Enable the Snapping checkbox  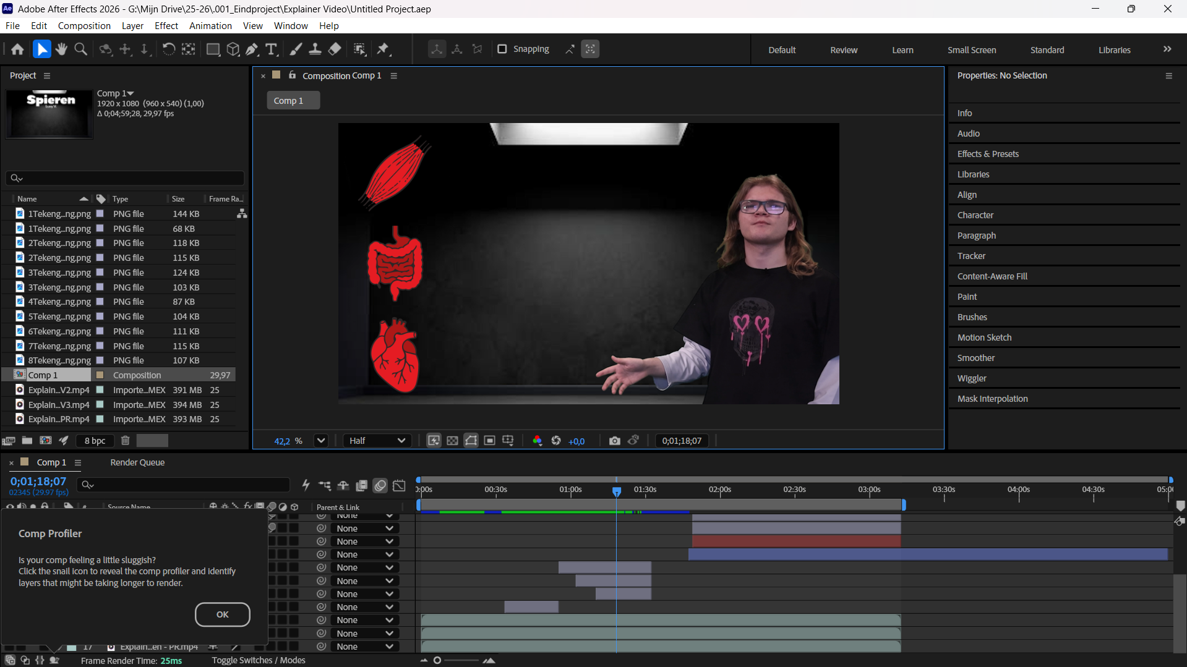point(502,49)
